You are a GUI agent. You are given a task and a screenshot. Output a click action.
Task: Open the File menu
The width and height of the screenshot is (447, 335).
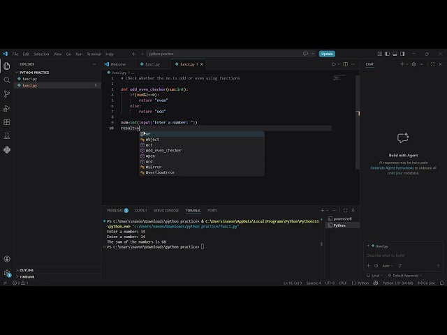(15, 54)
